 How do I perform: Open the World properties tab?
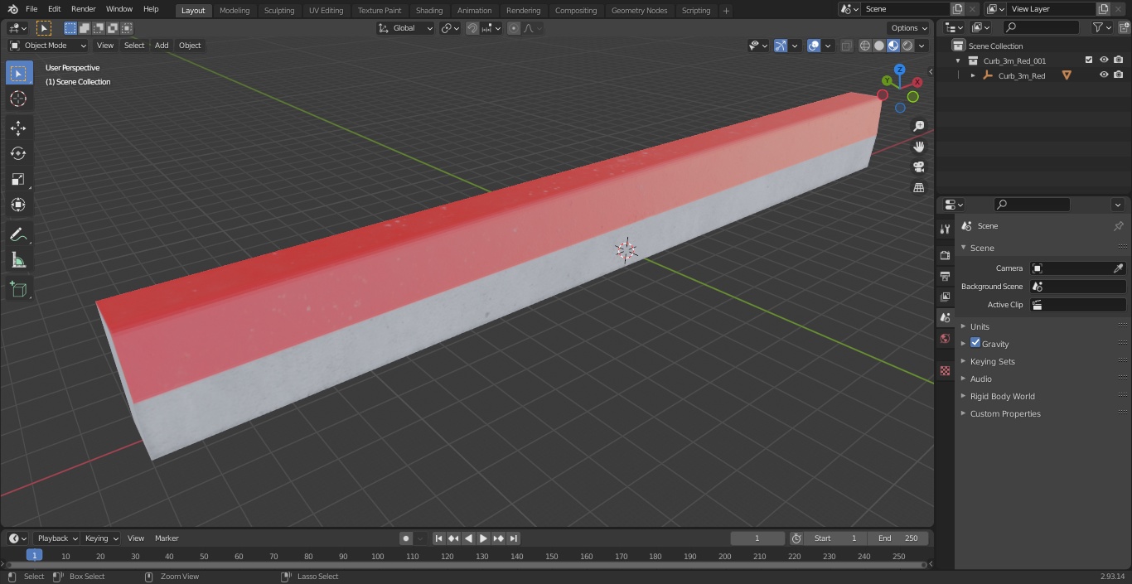(945, 338)
